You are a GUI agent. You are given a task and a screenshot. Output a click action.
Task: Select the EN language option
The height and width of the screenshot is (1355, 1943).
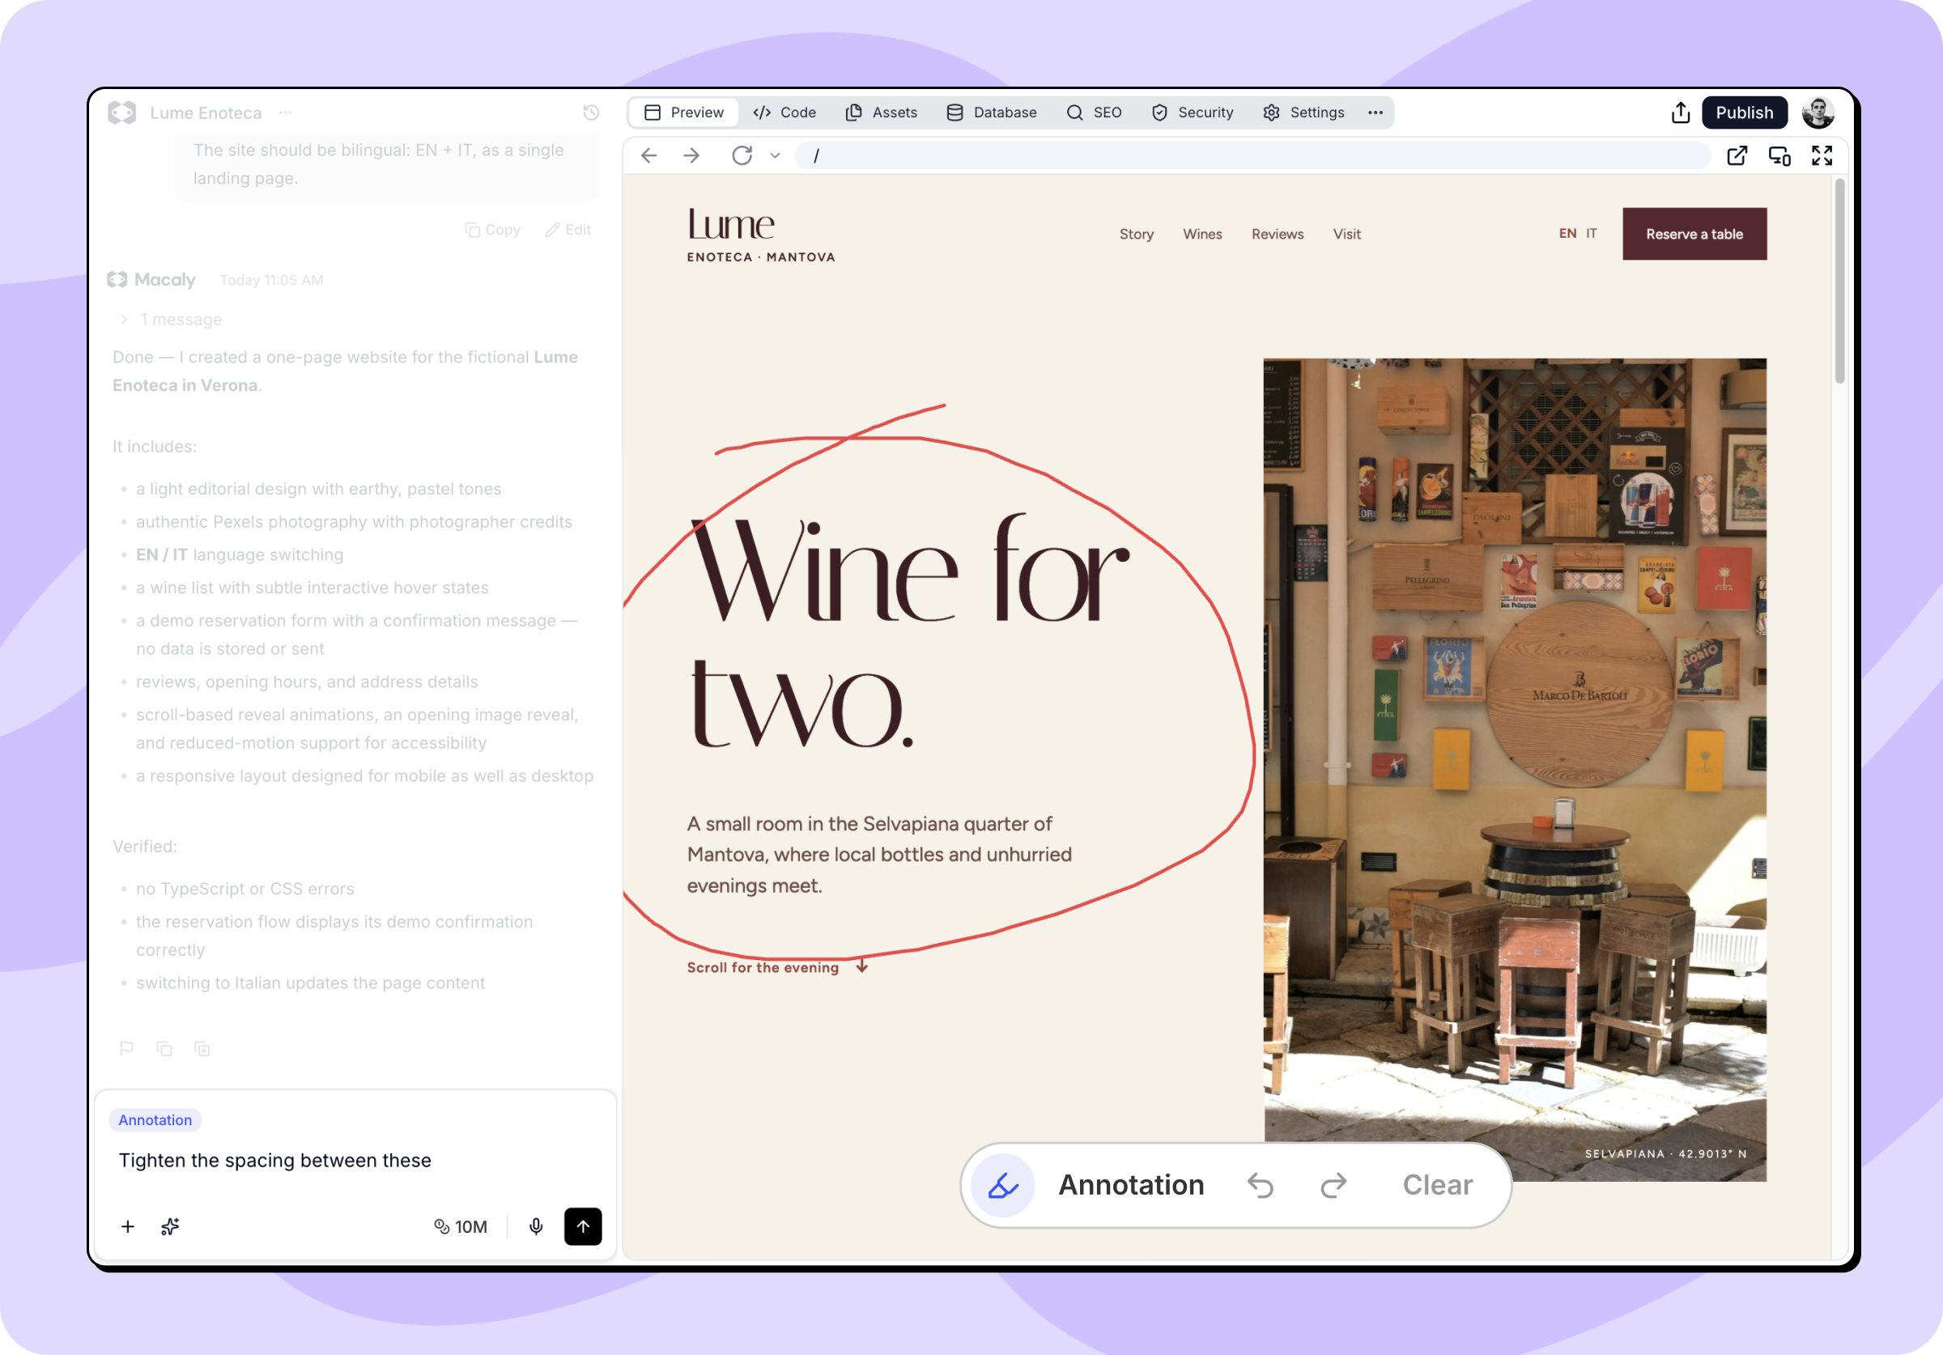[1568, 234]
